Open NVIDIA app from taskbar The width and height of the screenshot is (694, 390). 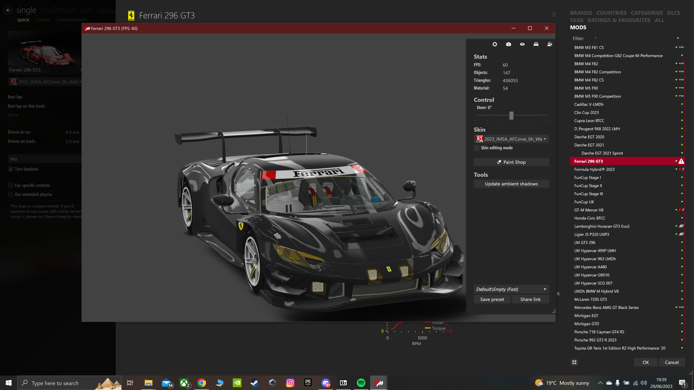click(237, 383)
